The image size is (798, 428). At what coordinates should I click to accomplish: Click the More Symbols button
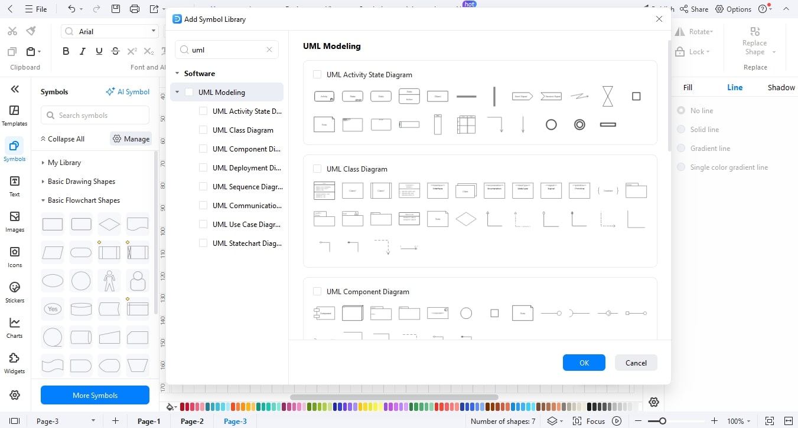95,395
